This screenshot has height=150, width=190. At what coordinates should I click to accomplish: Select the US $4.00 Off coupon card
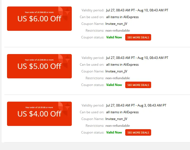click(x=39, y=114)
